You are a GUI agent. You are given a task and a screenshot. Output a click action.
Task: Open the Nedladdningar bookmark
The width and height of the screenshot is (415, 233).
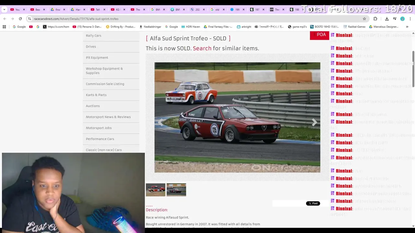[x=150, y=27]
